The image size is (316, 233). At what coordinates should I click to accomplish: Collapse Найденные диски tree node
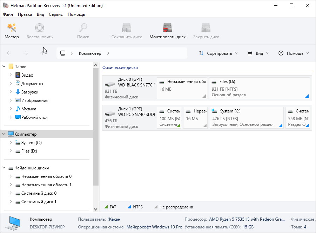tap(4, 168)
